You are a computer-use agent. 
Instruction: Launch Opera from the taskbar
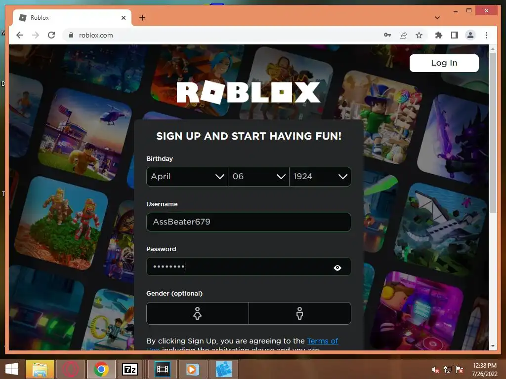pos(71,369)
